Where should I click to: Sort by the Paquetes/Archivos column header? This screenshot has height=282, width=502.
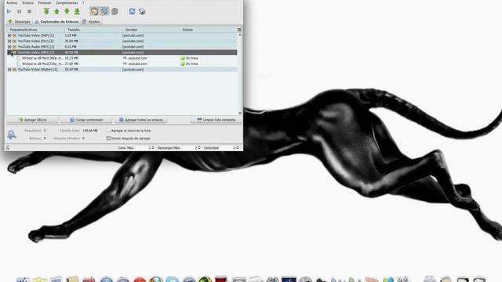[36, 30]
